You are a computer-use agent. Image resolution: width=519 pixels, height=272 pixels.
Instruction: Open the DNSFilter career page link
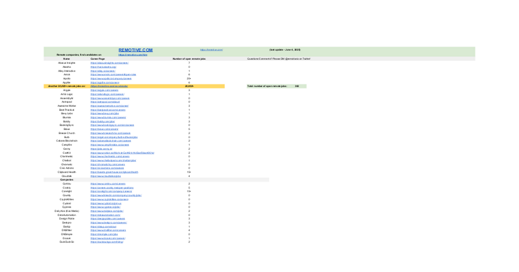[108, 230]
